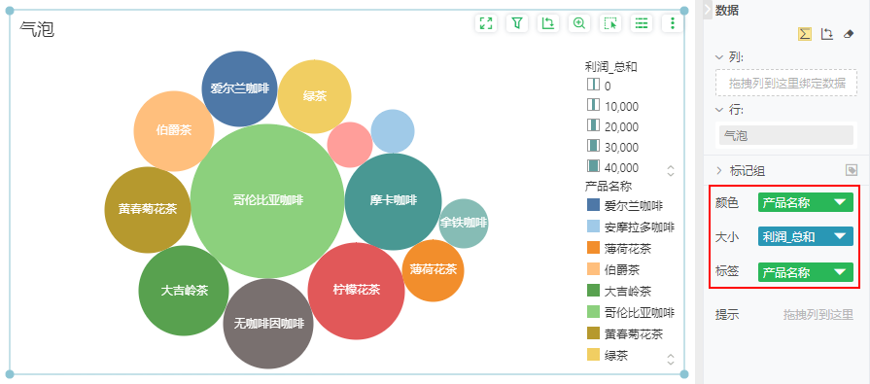Screen dimensions: 870x384
Task: Click the 哥伦比亚咖啡 bubble in chart
Action: (x=267, y=200)
